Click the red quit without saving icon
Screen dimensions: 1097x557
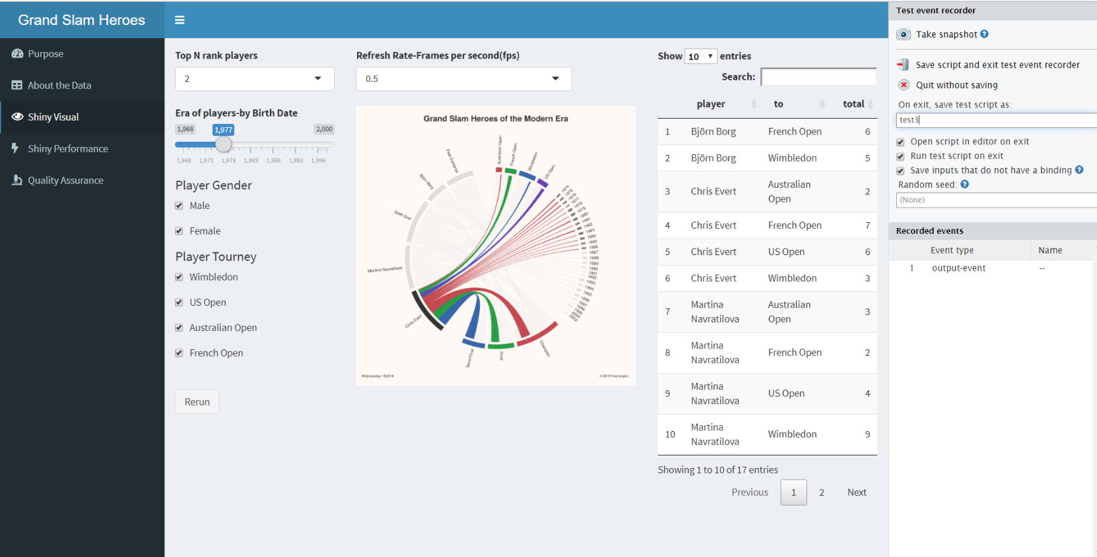click(904, 85)
